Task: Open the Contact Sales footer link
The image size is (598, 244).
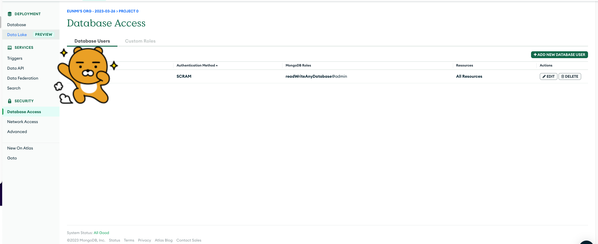Action: click(x=189, y=240)
